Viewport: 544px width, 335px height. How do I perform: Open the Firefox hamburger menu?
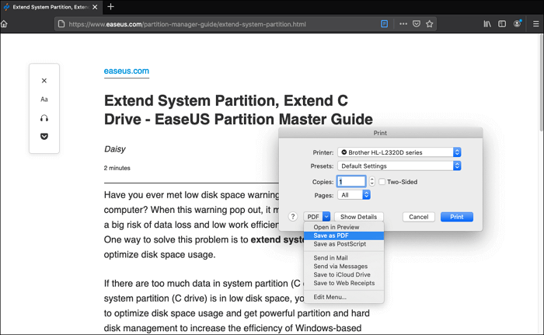coord(535,24)
